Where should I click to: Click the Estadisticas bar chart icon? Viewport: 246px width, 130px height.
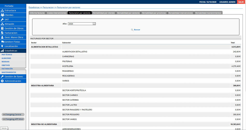pyautogui.click(x=2, y=51)
